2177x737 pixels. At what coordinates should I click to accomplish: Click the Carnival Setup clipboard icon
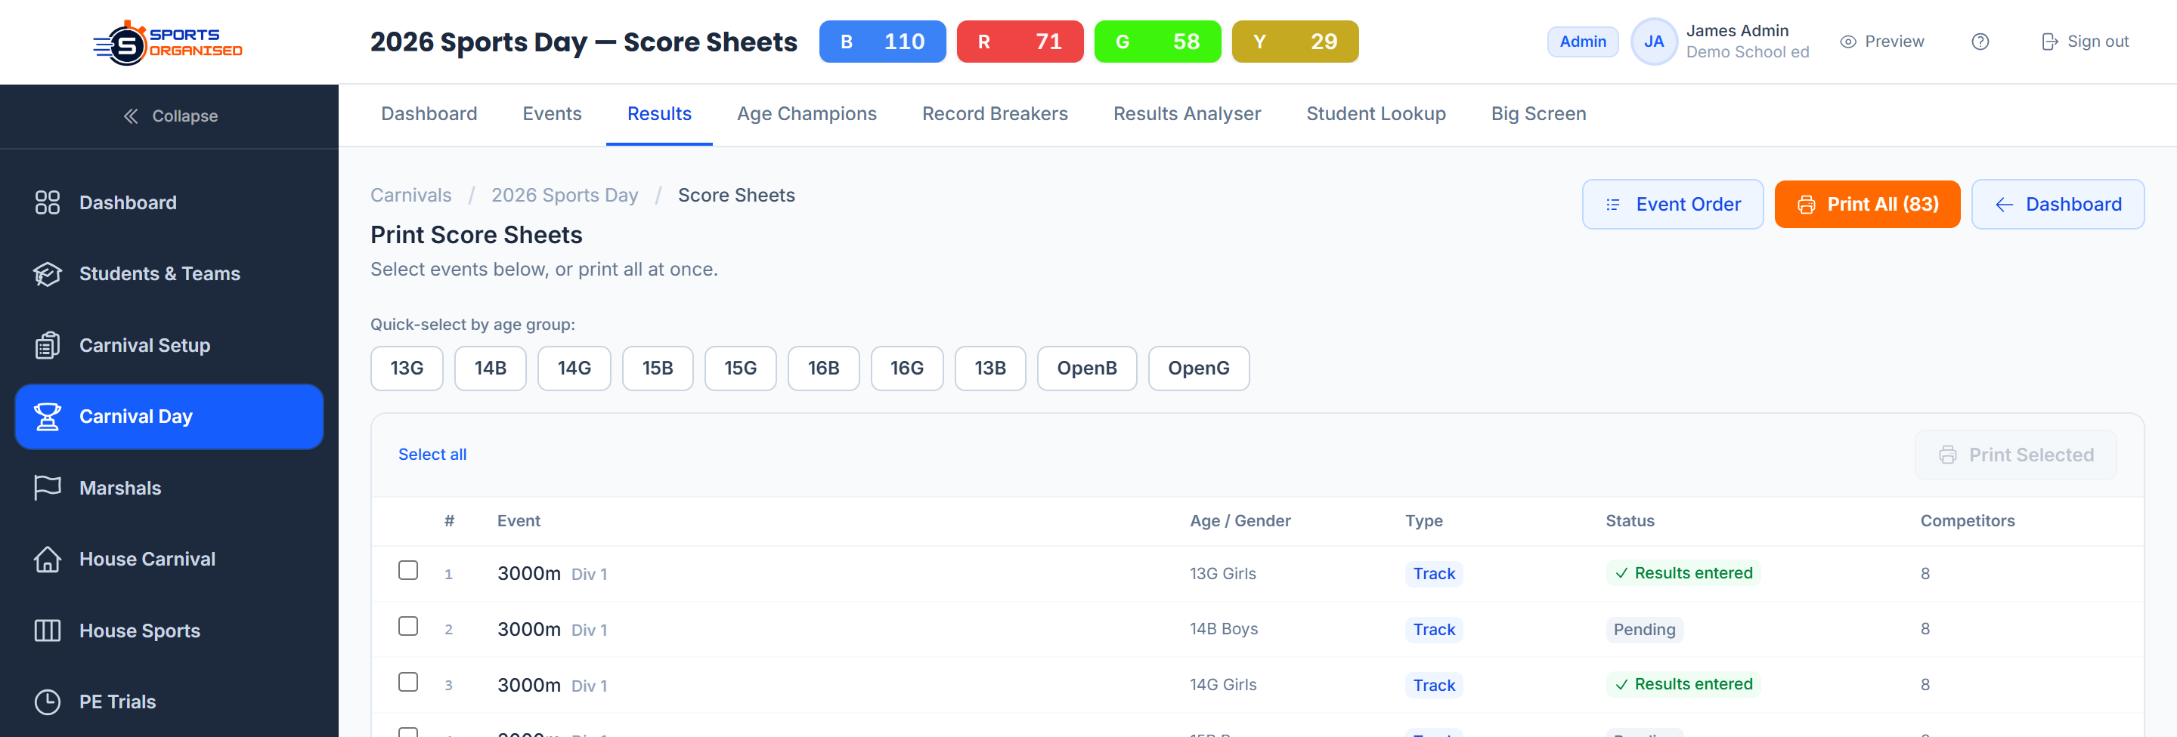pyautogui.click(x=48, y=345)
